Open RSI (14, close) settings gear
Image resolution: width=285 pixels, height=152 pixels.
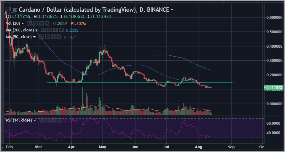click(48, 120)
